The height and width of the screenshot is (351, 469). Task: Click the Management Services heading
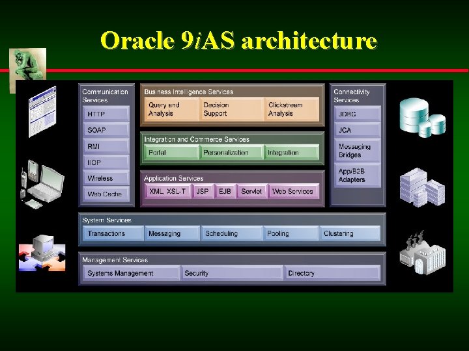point(115,260)
